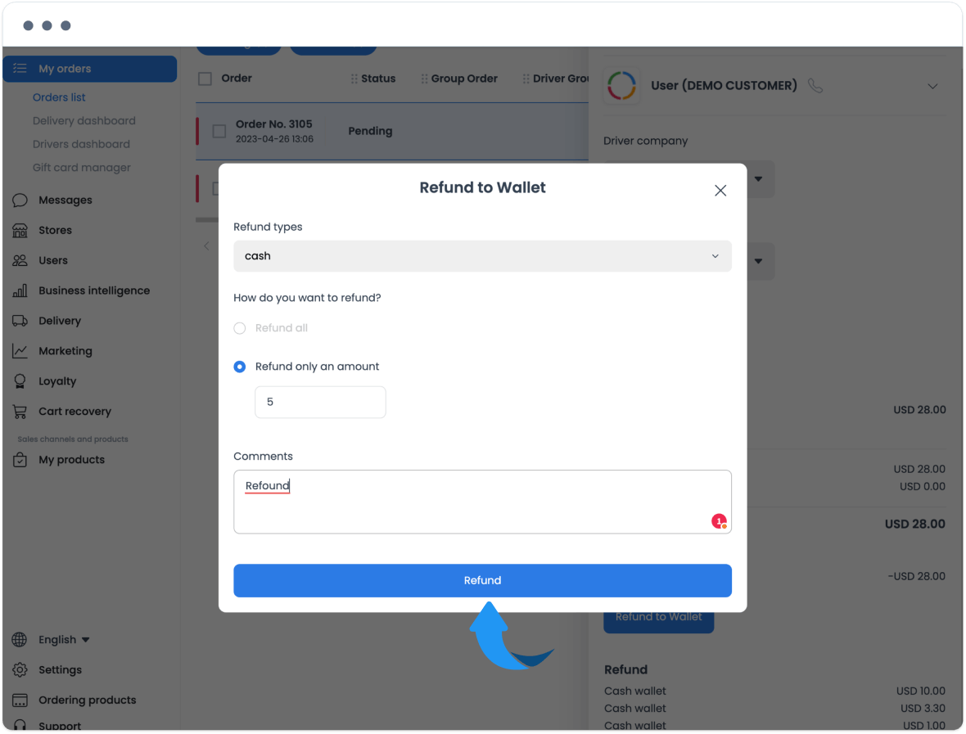
Task: Open Cart recovery section
Action: (x=75, y=412)
